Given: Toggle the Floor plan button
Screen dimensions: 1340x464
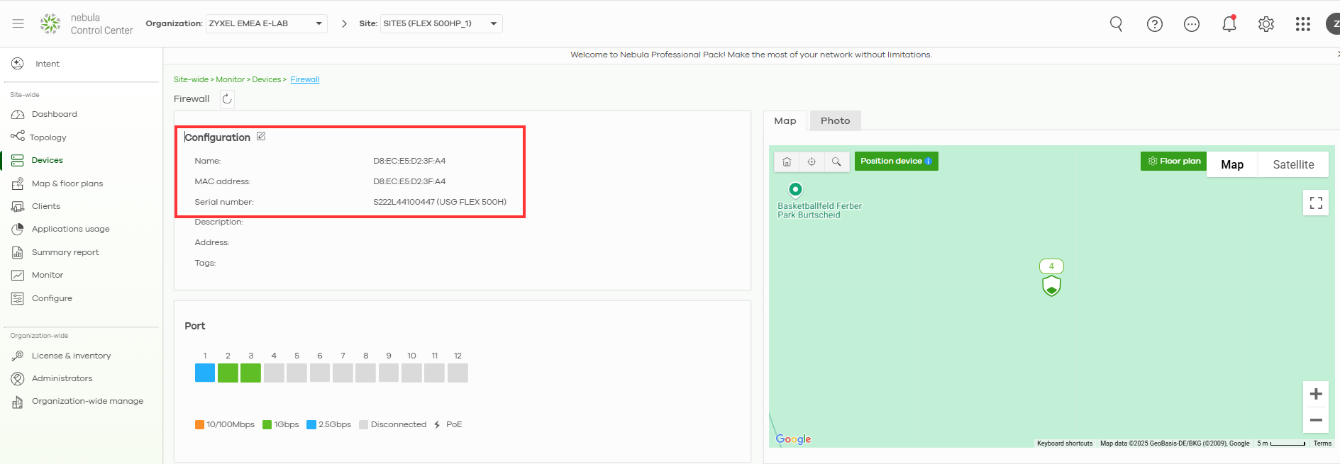Looking at the screenshot, I should point(1173,162).
